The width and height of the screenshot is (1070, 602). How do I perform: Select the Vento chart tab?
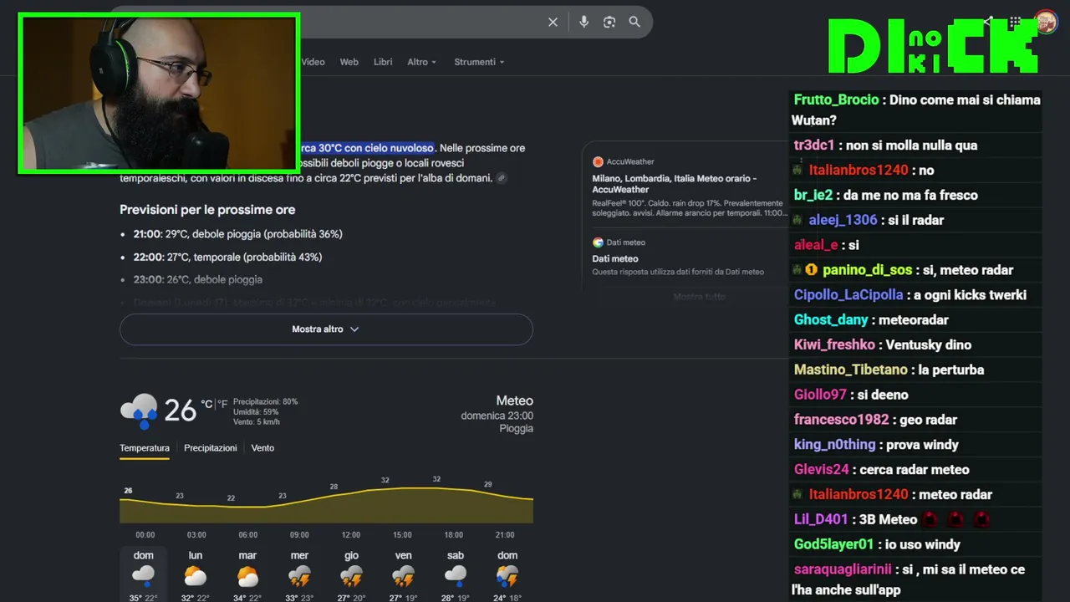262,448
